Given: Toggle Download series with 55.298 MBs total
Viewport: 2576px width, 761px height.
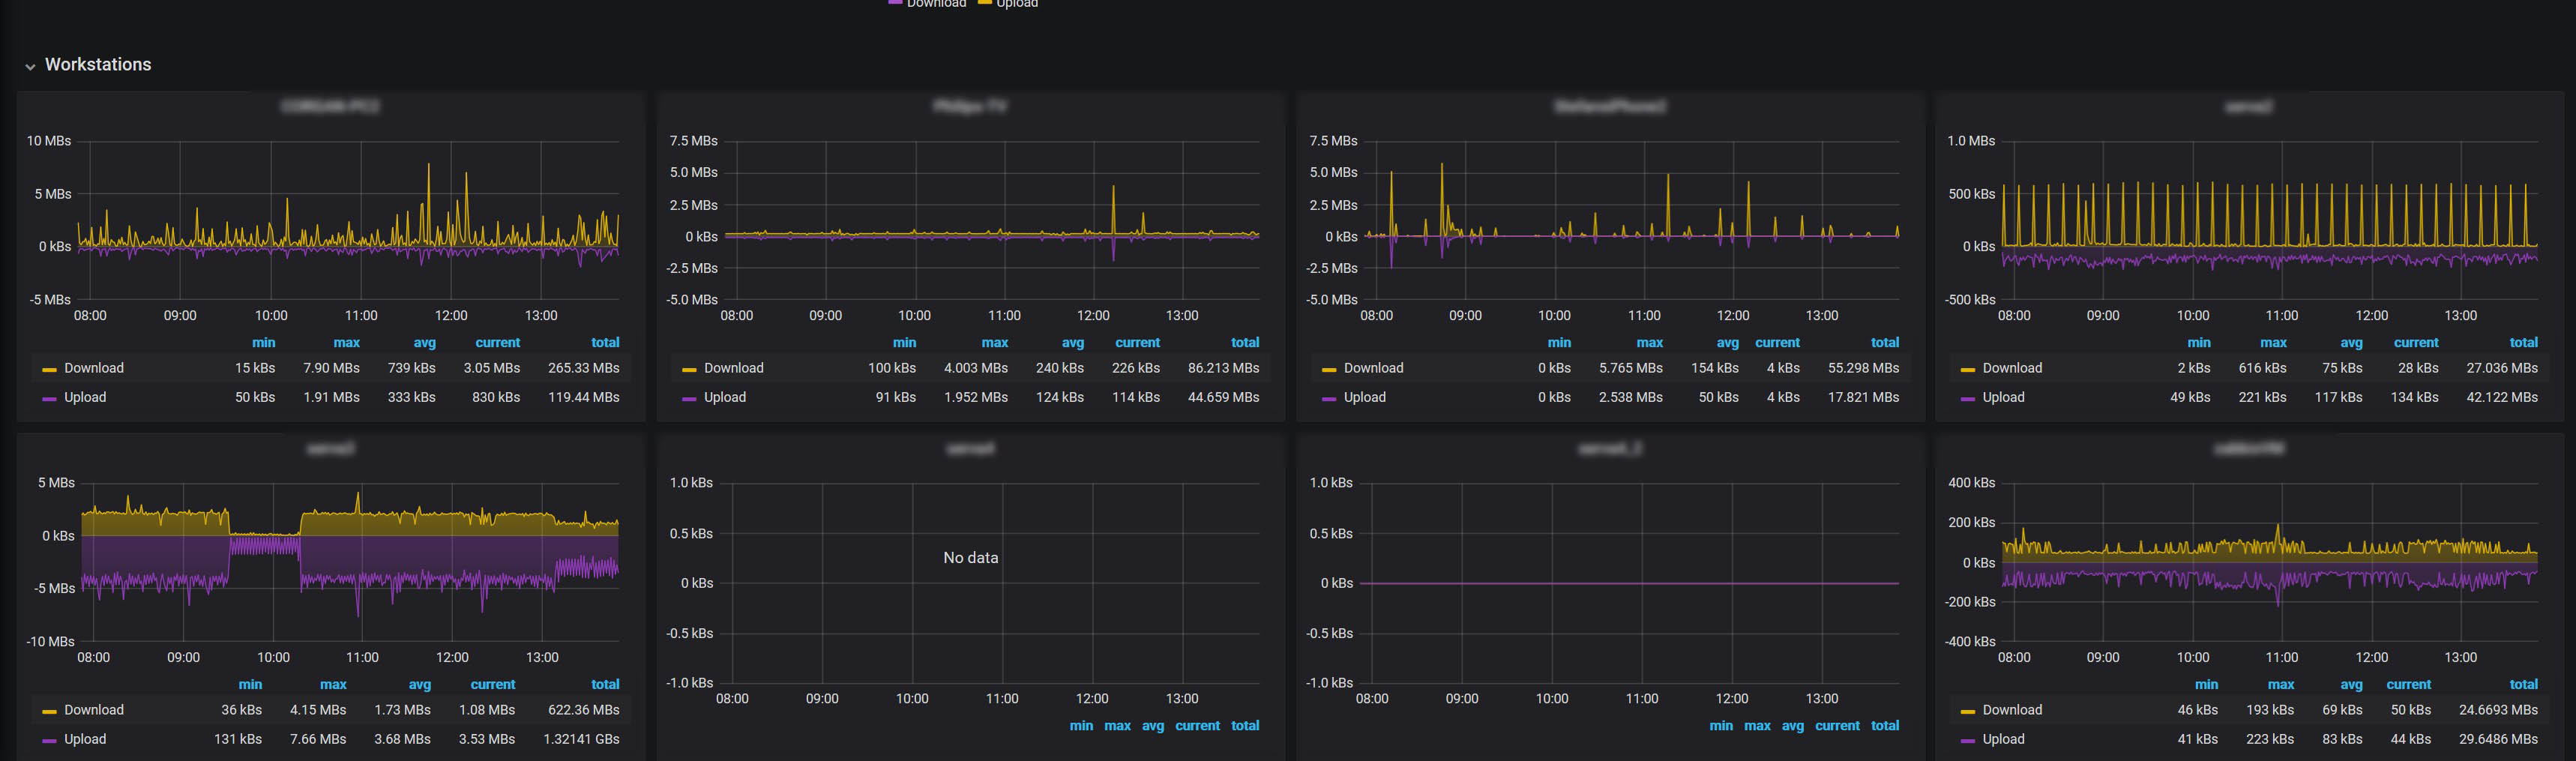Looking at the screenshot, I should pyautogui.click(x=1374, y=368).
